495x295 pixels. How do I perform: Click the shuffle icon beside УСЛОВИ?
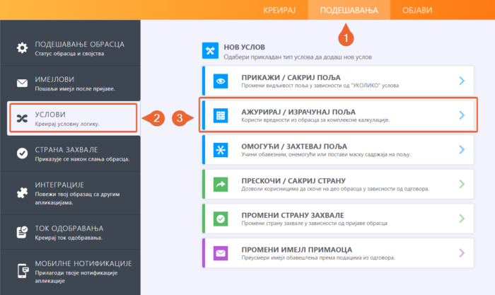[x=22, y=118]
